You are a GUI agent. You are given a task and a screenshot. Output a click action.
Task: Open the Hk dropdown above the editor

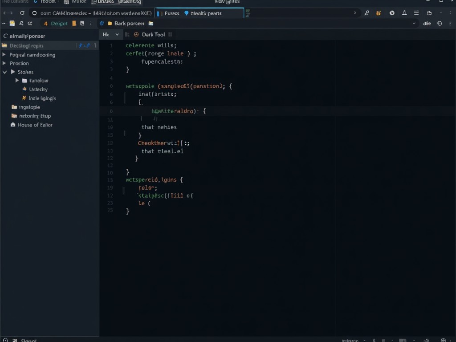(111, 34)
